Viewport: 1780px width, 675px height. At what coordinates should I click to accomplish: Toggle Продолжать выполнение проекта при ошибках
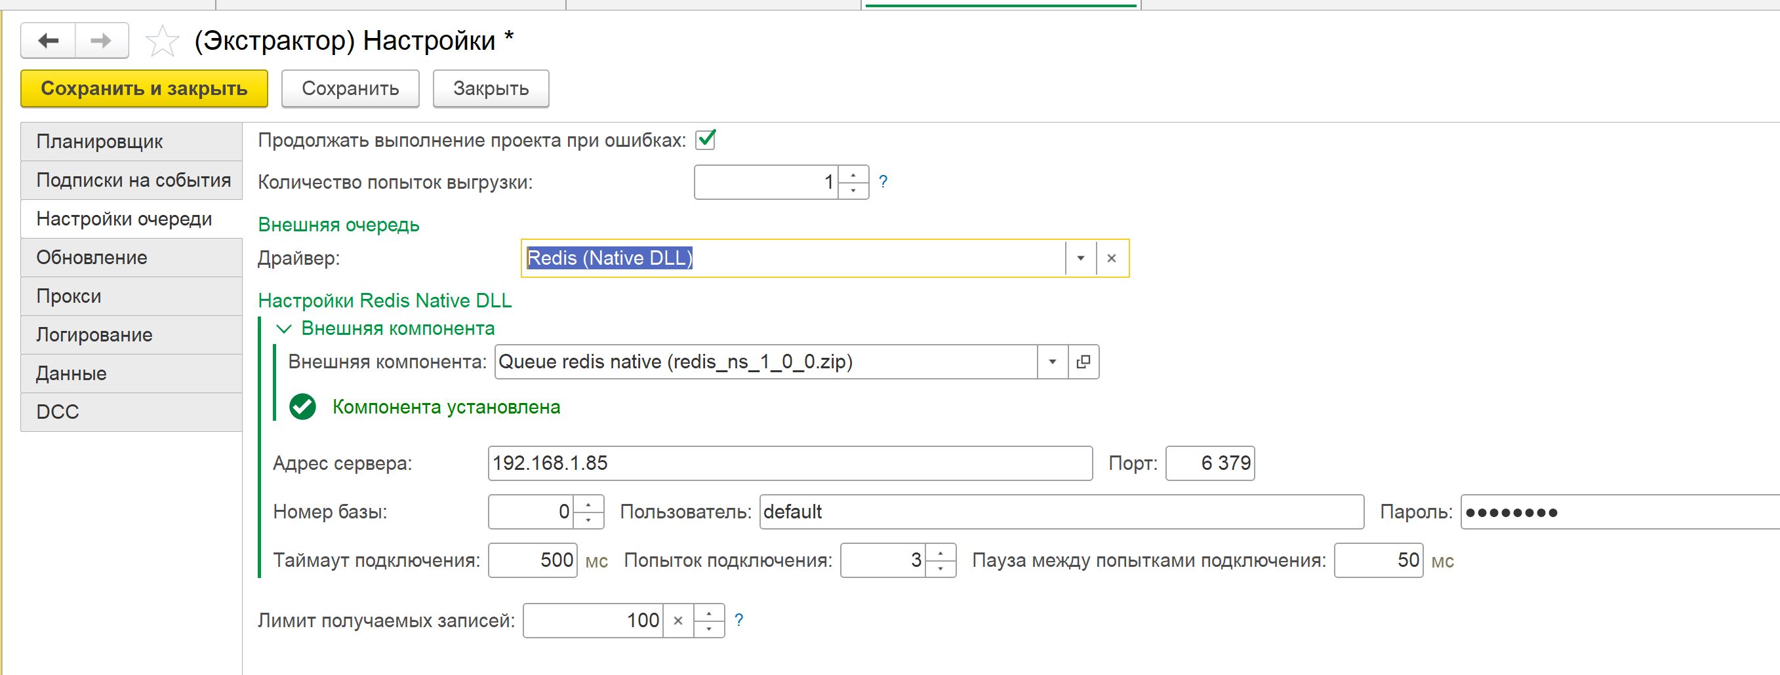click(x=706, y=140)
